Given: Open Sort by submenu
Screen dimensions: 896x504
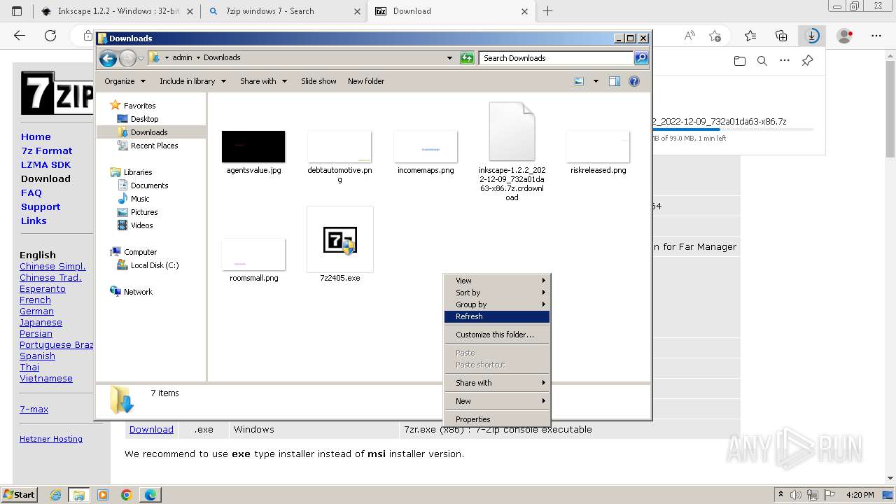Looking at the screenshot, I should coord(497,293).
